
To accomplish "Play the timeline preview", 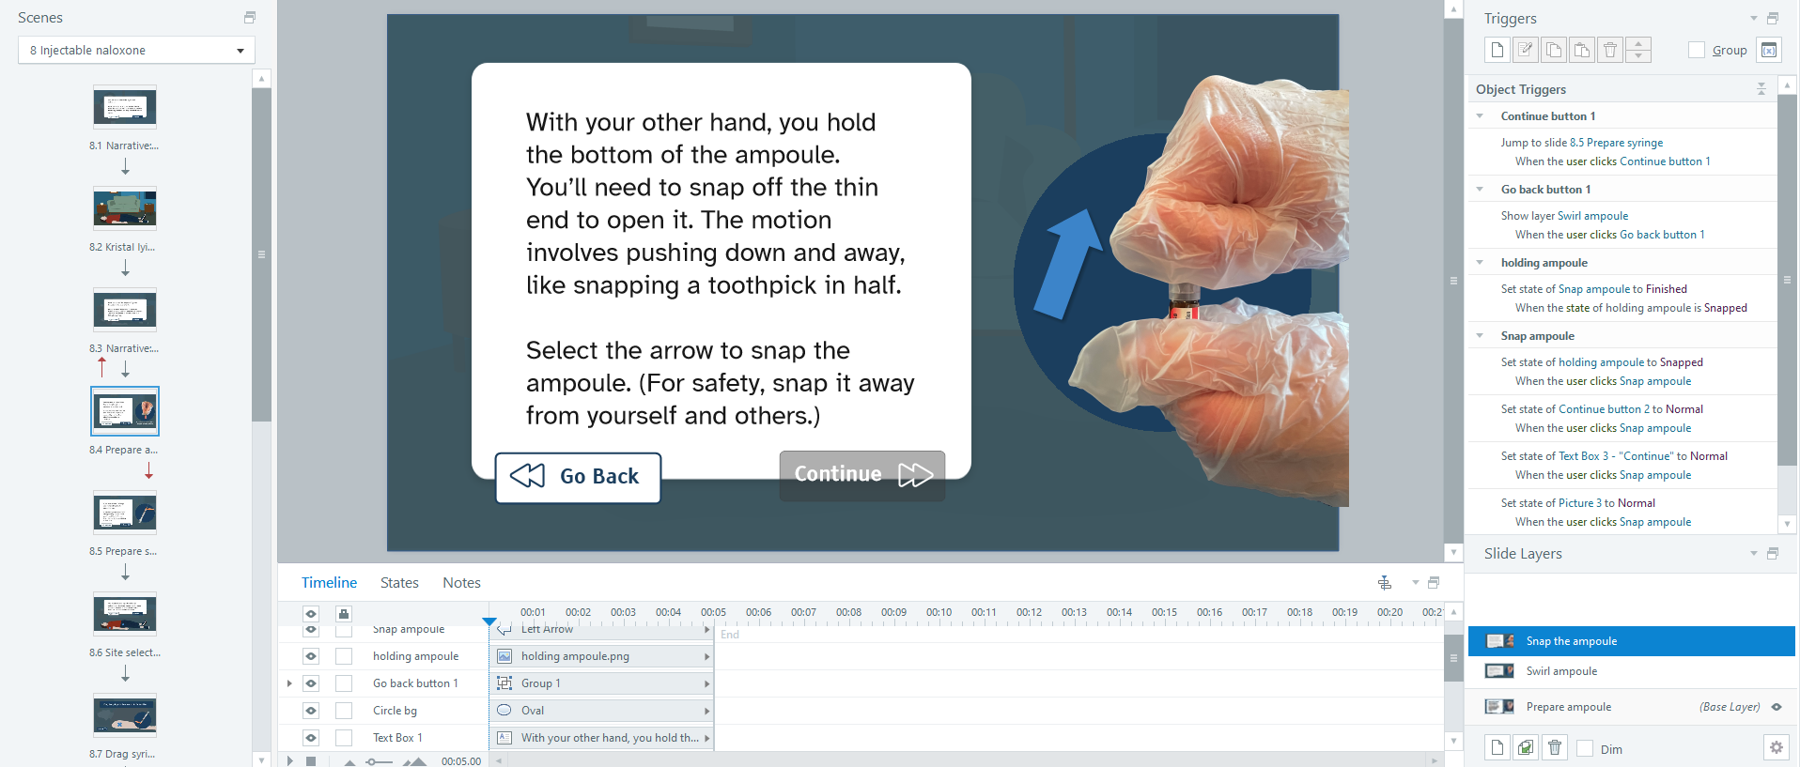I will click(x=289, y=760).
